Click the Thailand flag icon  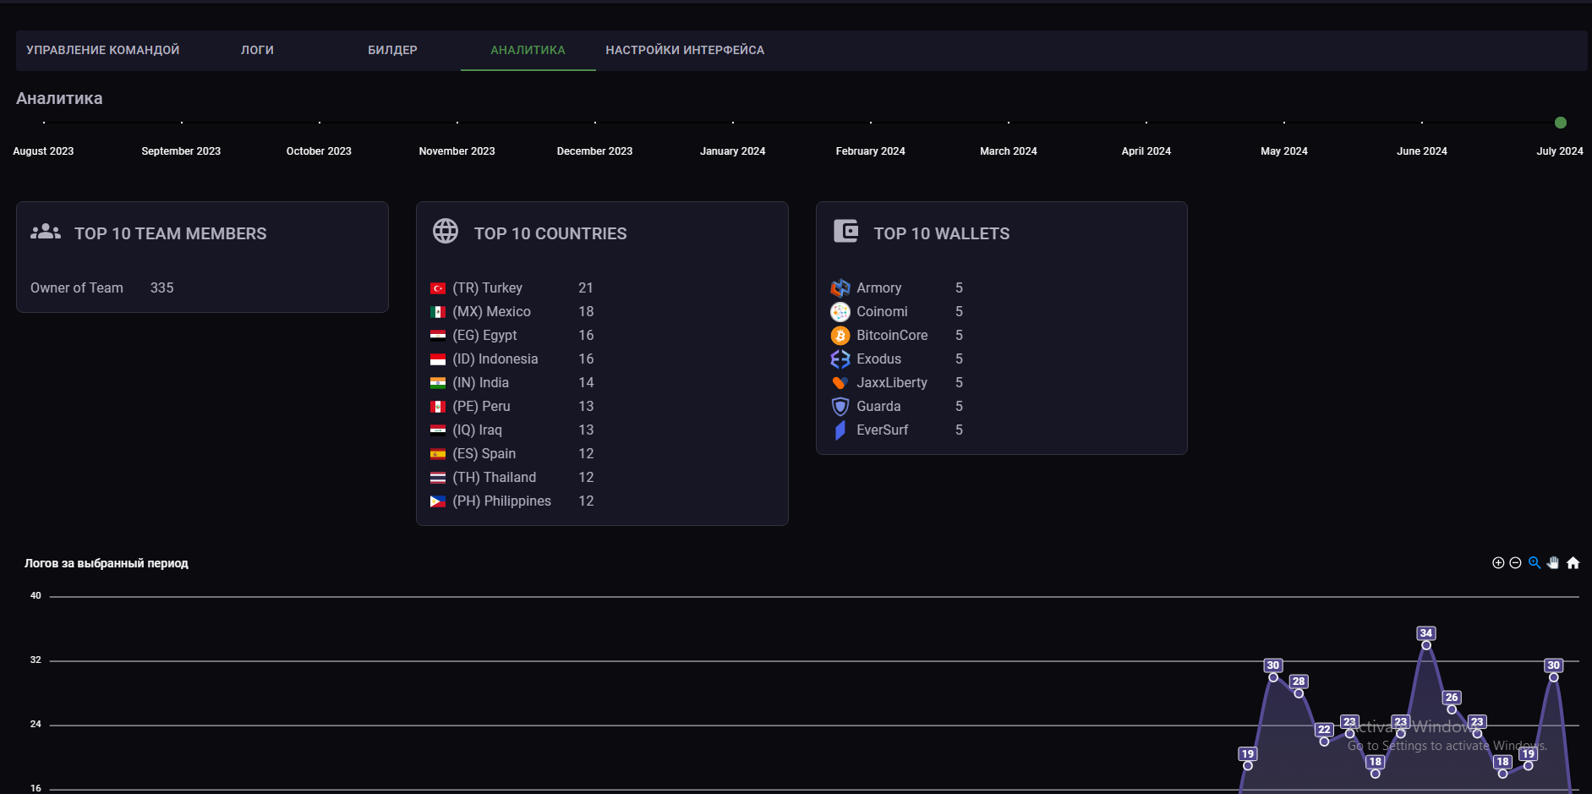[438, 478]
